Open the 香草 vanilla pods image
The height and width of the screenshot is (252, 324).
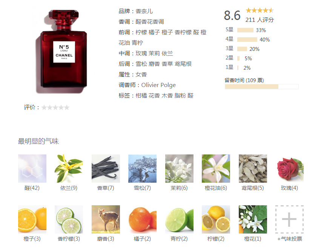tap(106, 168)
